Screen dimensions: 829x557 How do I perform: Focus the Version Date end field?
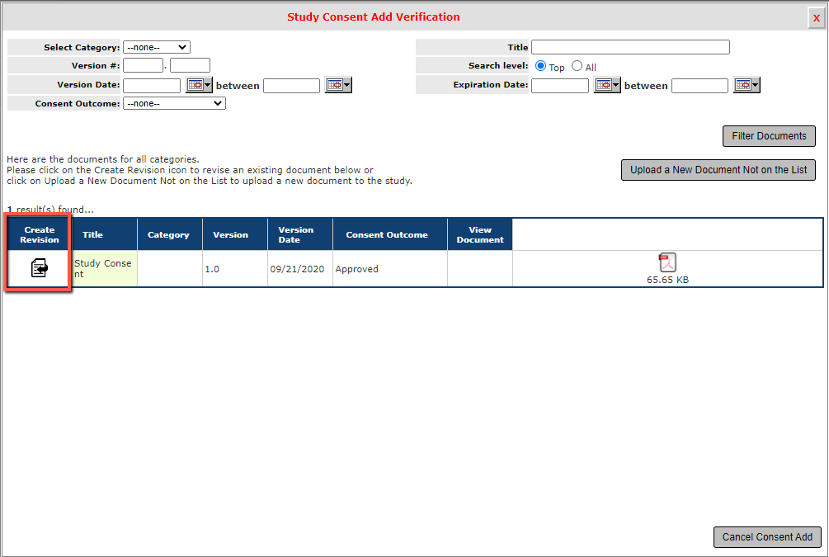tap(292, 85)
